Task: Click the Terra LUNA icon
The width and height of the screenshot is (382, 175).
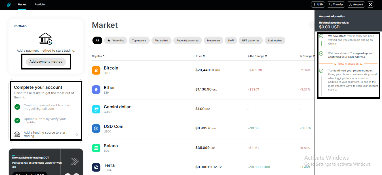Action: coord(96,167)
